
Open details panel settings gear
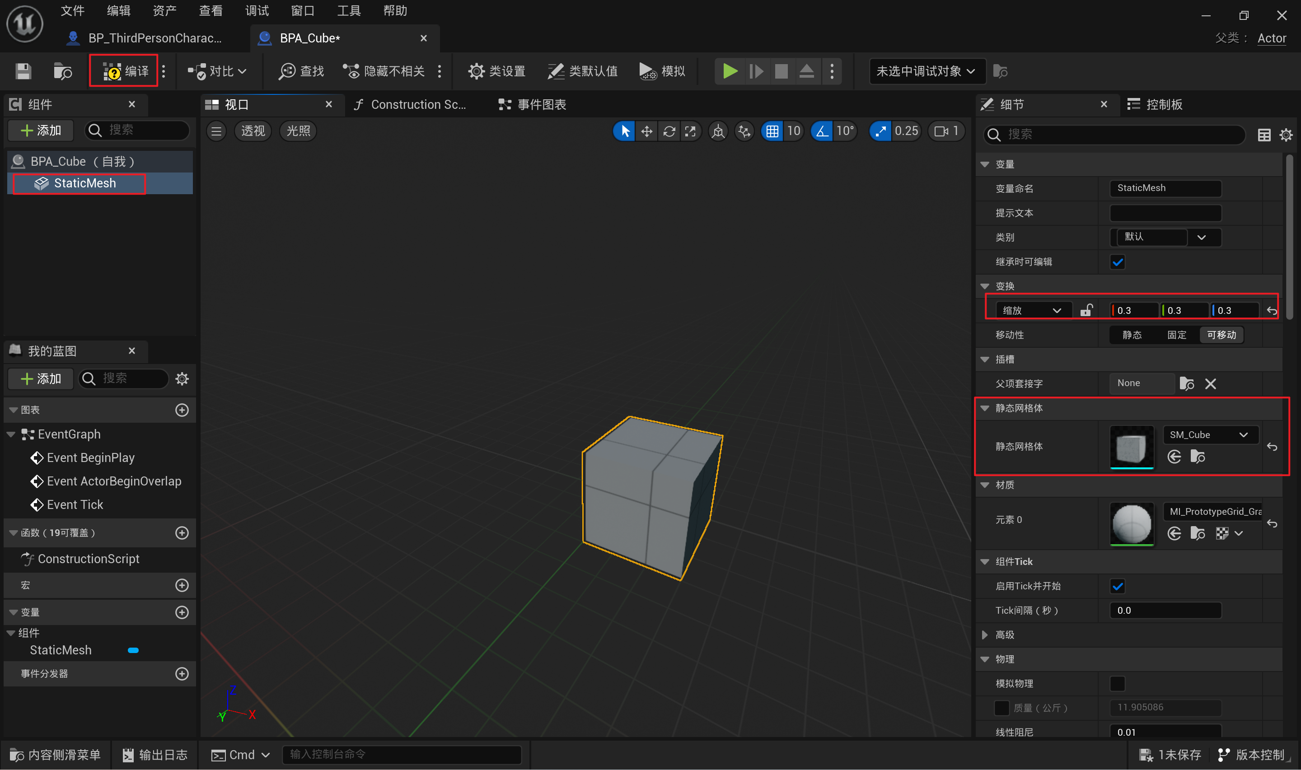point(1286,135)
